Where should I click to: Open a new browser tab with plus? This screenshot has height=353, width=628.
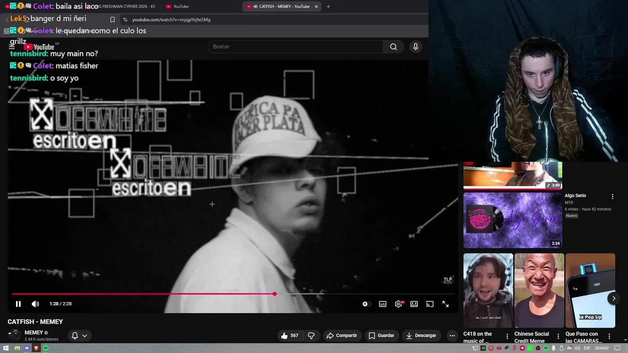click(x=328, y=6)
